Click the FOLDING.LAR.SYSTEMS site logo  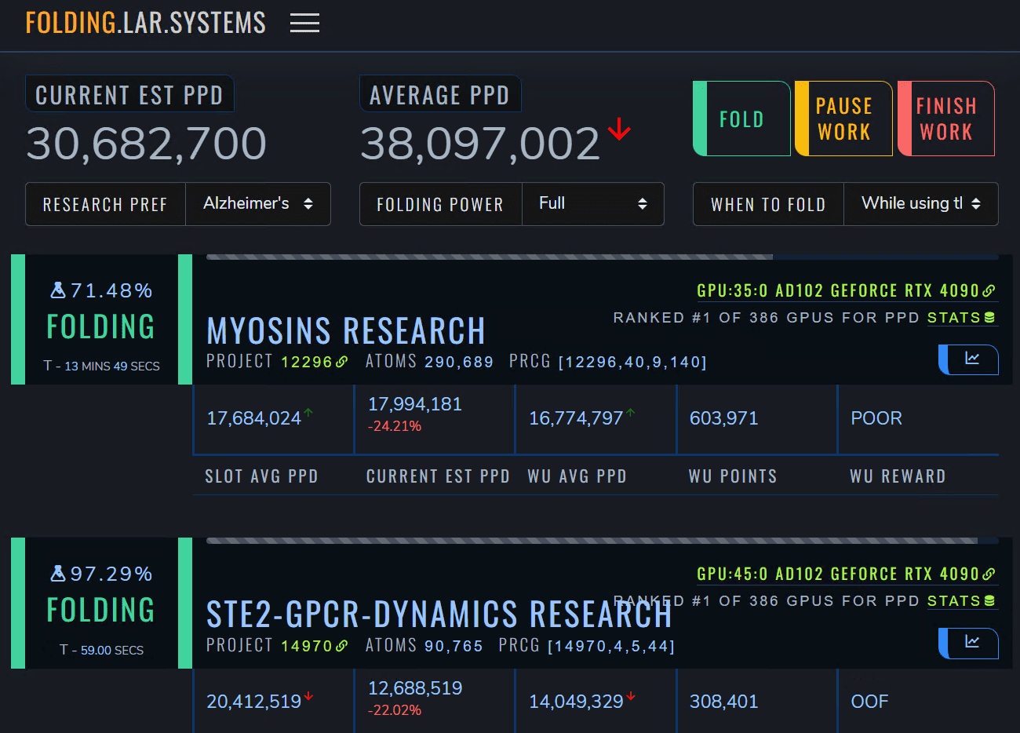click(146, 23)
